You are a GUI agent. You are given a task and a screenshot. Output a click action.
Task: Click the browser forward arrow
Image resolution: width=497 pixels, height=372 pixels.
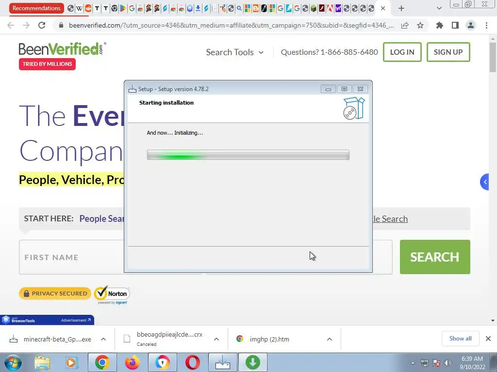[x=26, y=25]
